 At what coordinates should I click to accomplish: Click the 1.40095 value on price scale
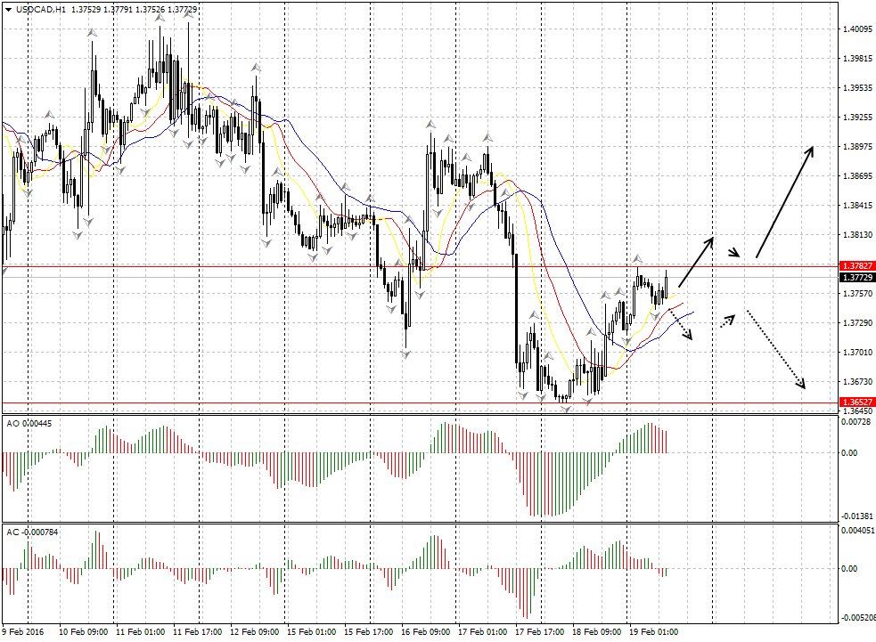coord(857,29)
